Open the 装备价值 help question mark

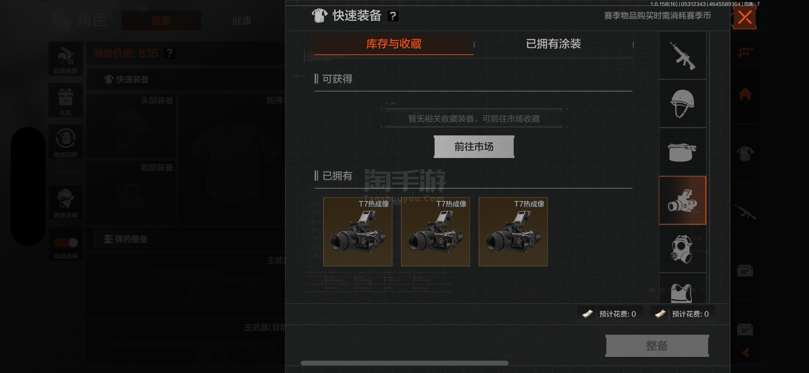tap(170, 53)
